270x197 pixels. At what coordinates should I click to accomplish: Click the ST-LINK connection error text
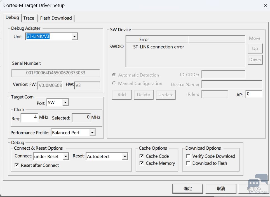click(x=158, y=47)
